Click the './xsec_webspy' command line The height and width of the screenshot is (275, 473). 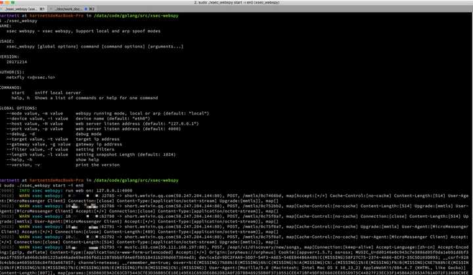click(x=20, y=21)
